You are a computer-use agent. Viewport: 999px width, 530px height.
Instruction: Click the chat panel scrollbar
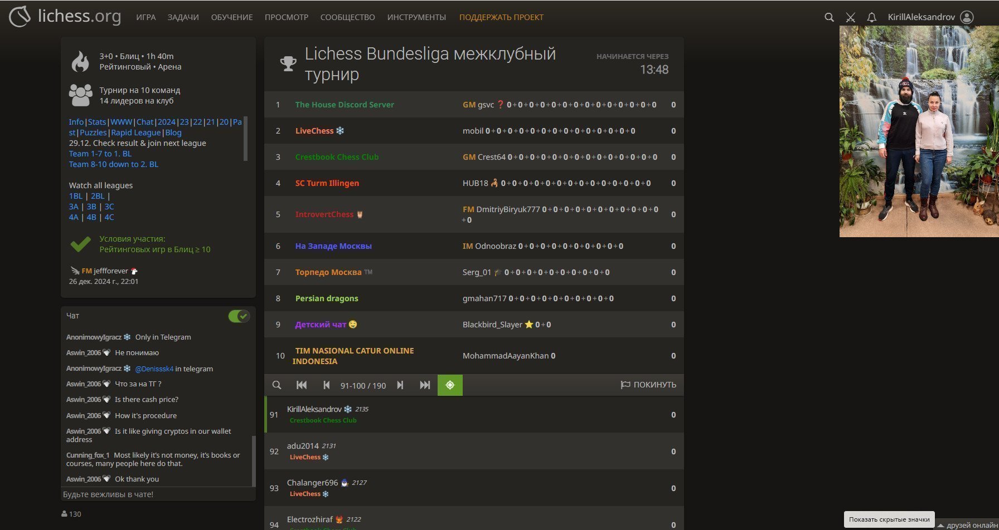click(254, 461)
